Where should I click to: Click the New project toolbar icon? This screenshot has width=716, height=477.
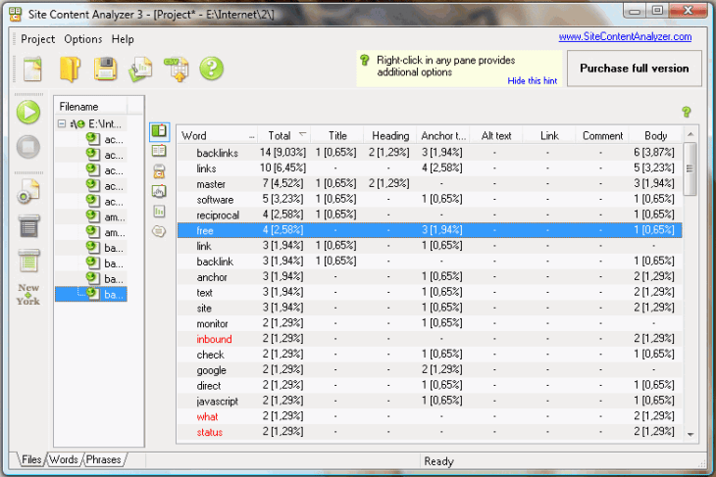32,69
